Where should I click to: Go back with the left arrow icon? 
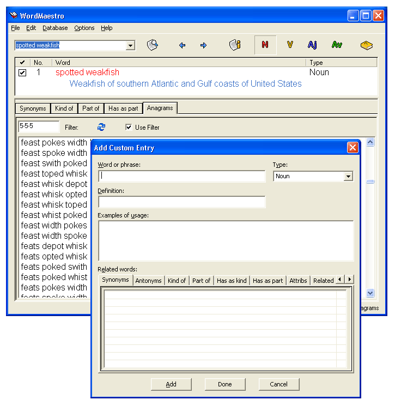coord(182,45)
